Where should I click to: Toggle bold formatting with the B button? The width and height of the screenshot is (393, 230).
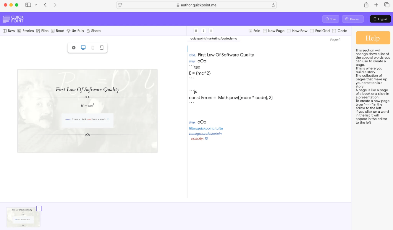(x=196, y=31)
